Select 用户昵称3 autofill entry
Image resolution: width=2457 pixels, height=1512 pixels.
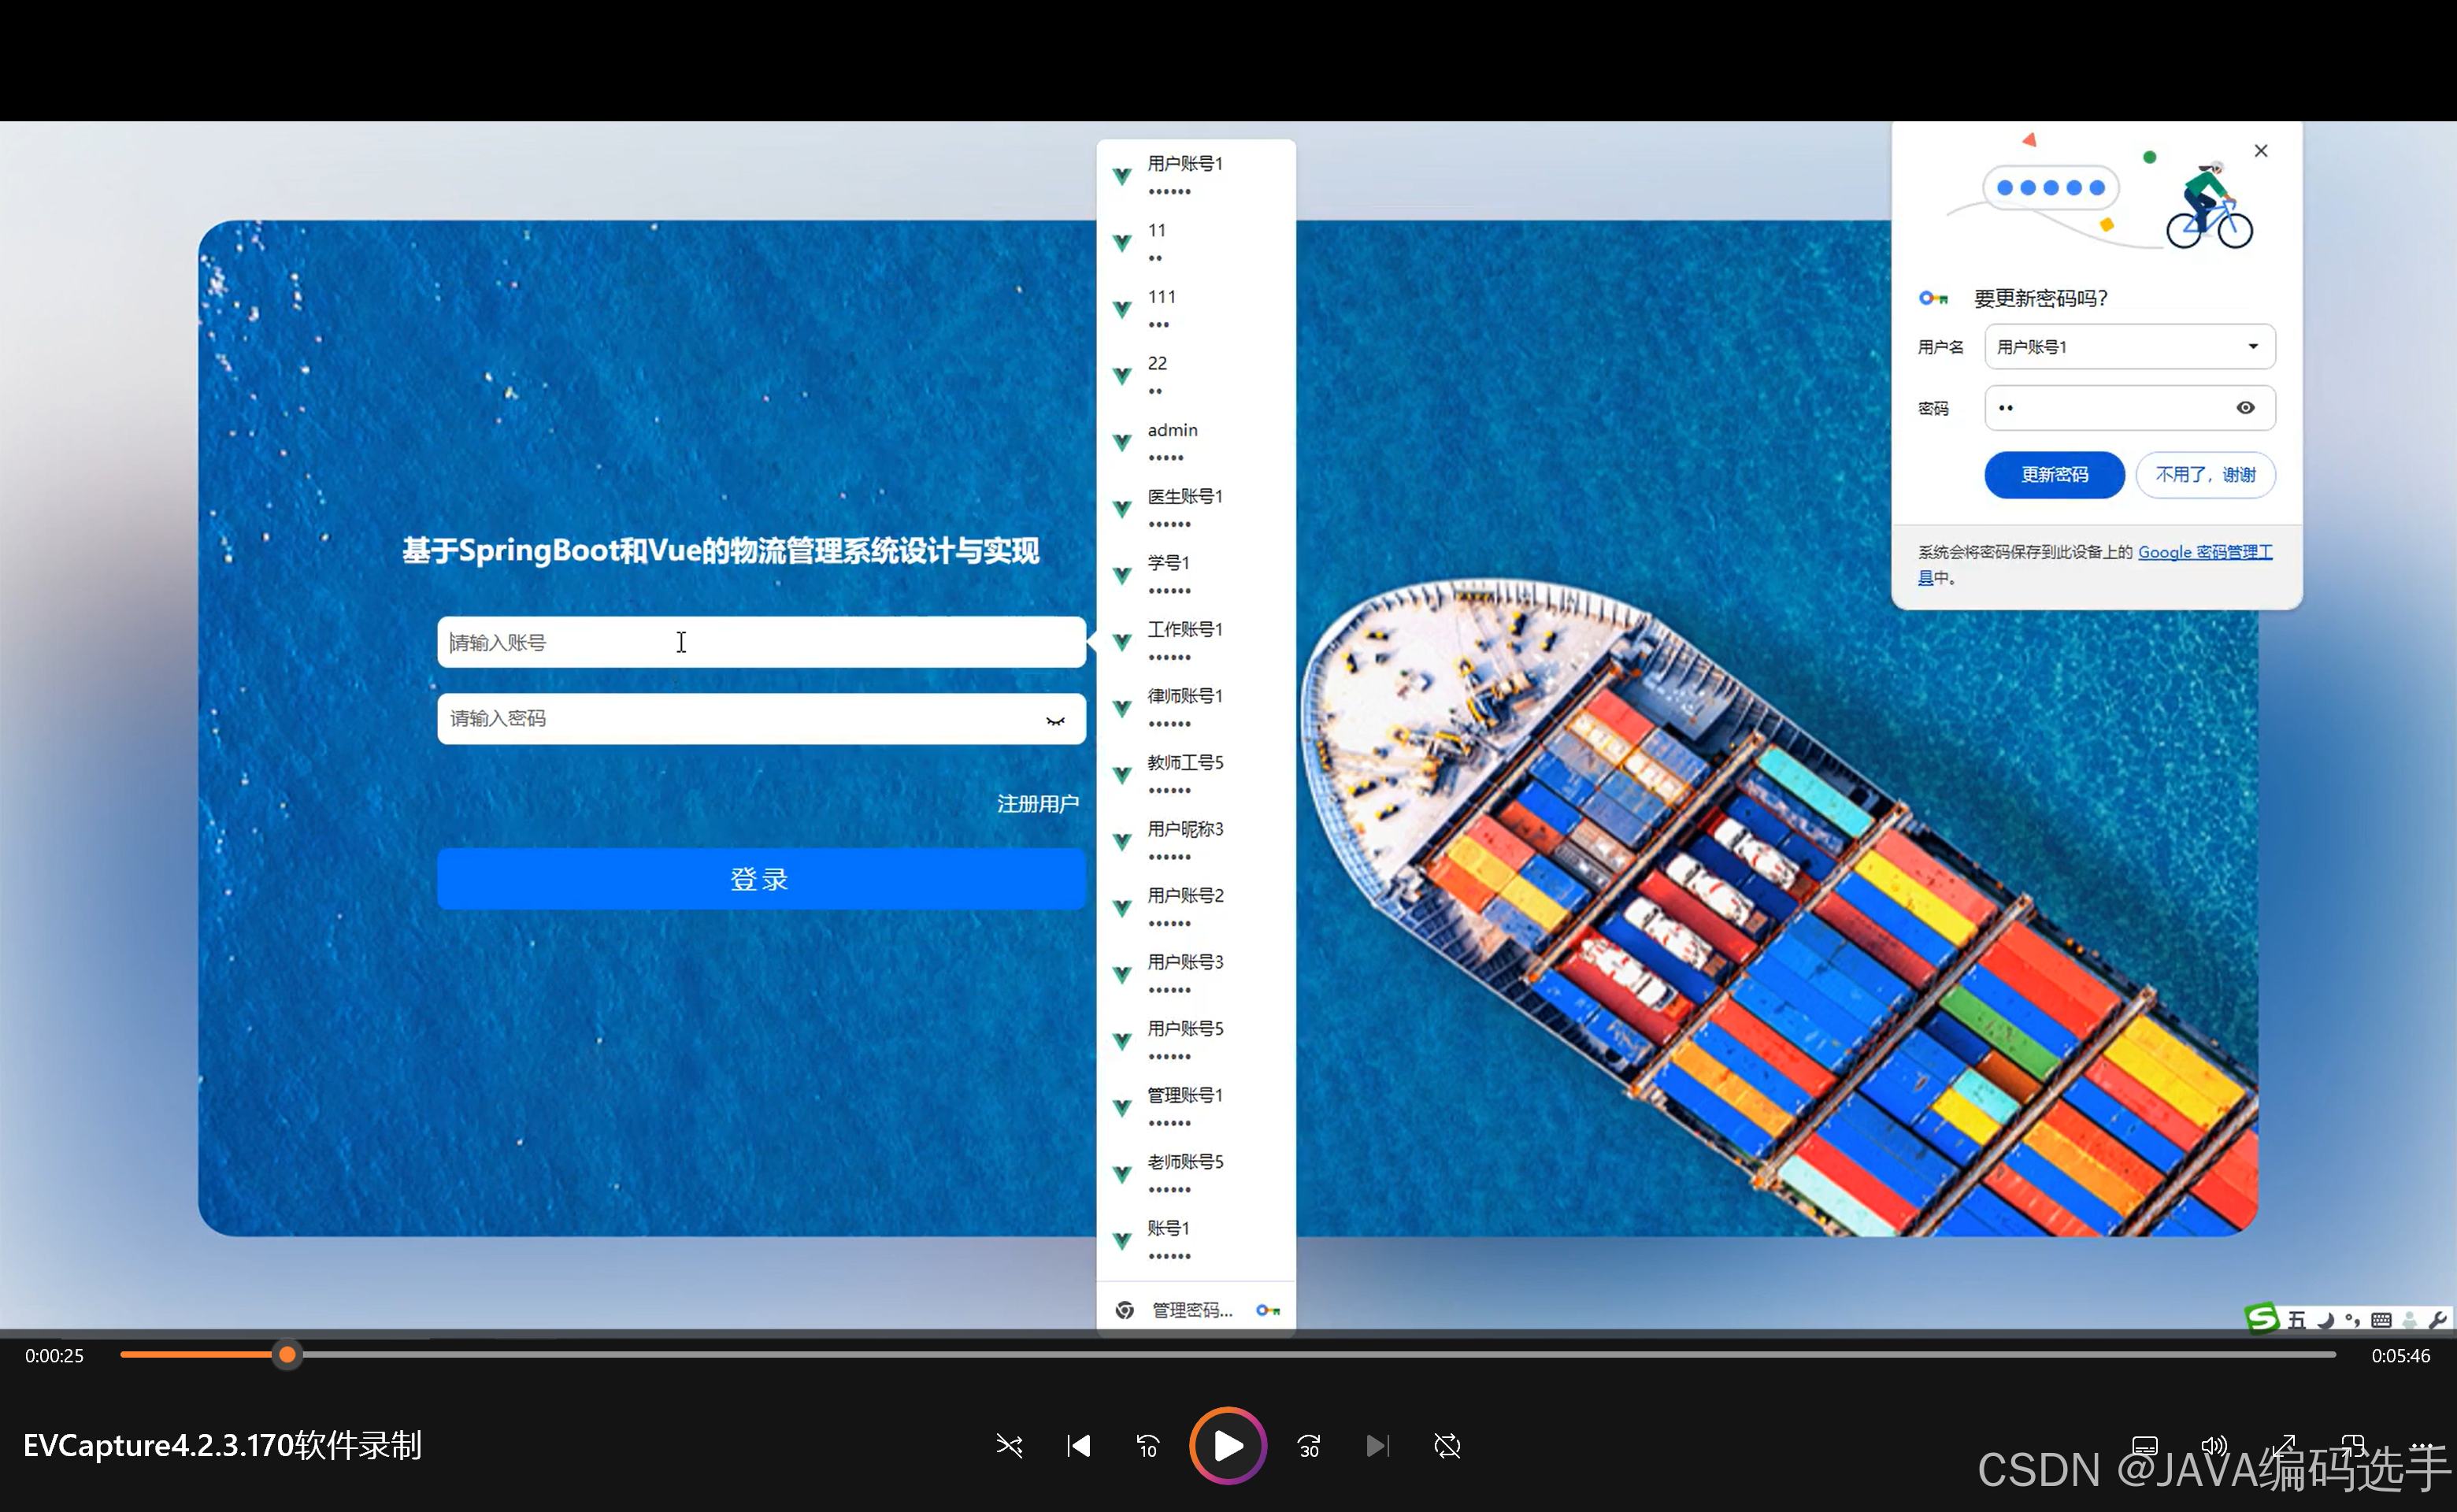[1196, 841]
